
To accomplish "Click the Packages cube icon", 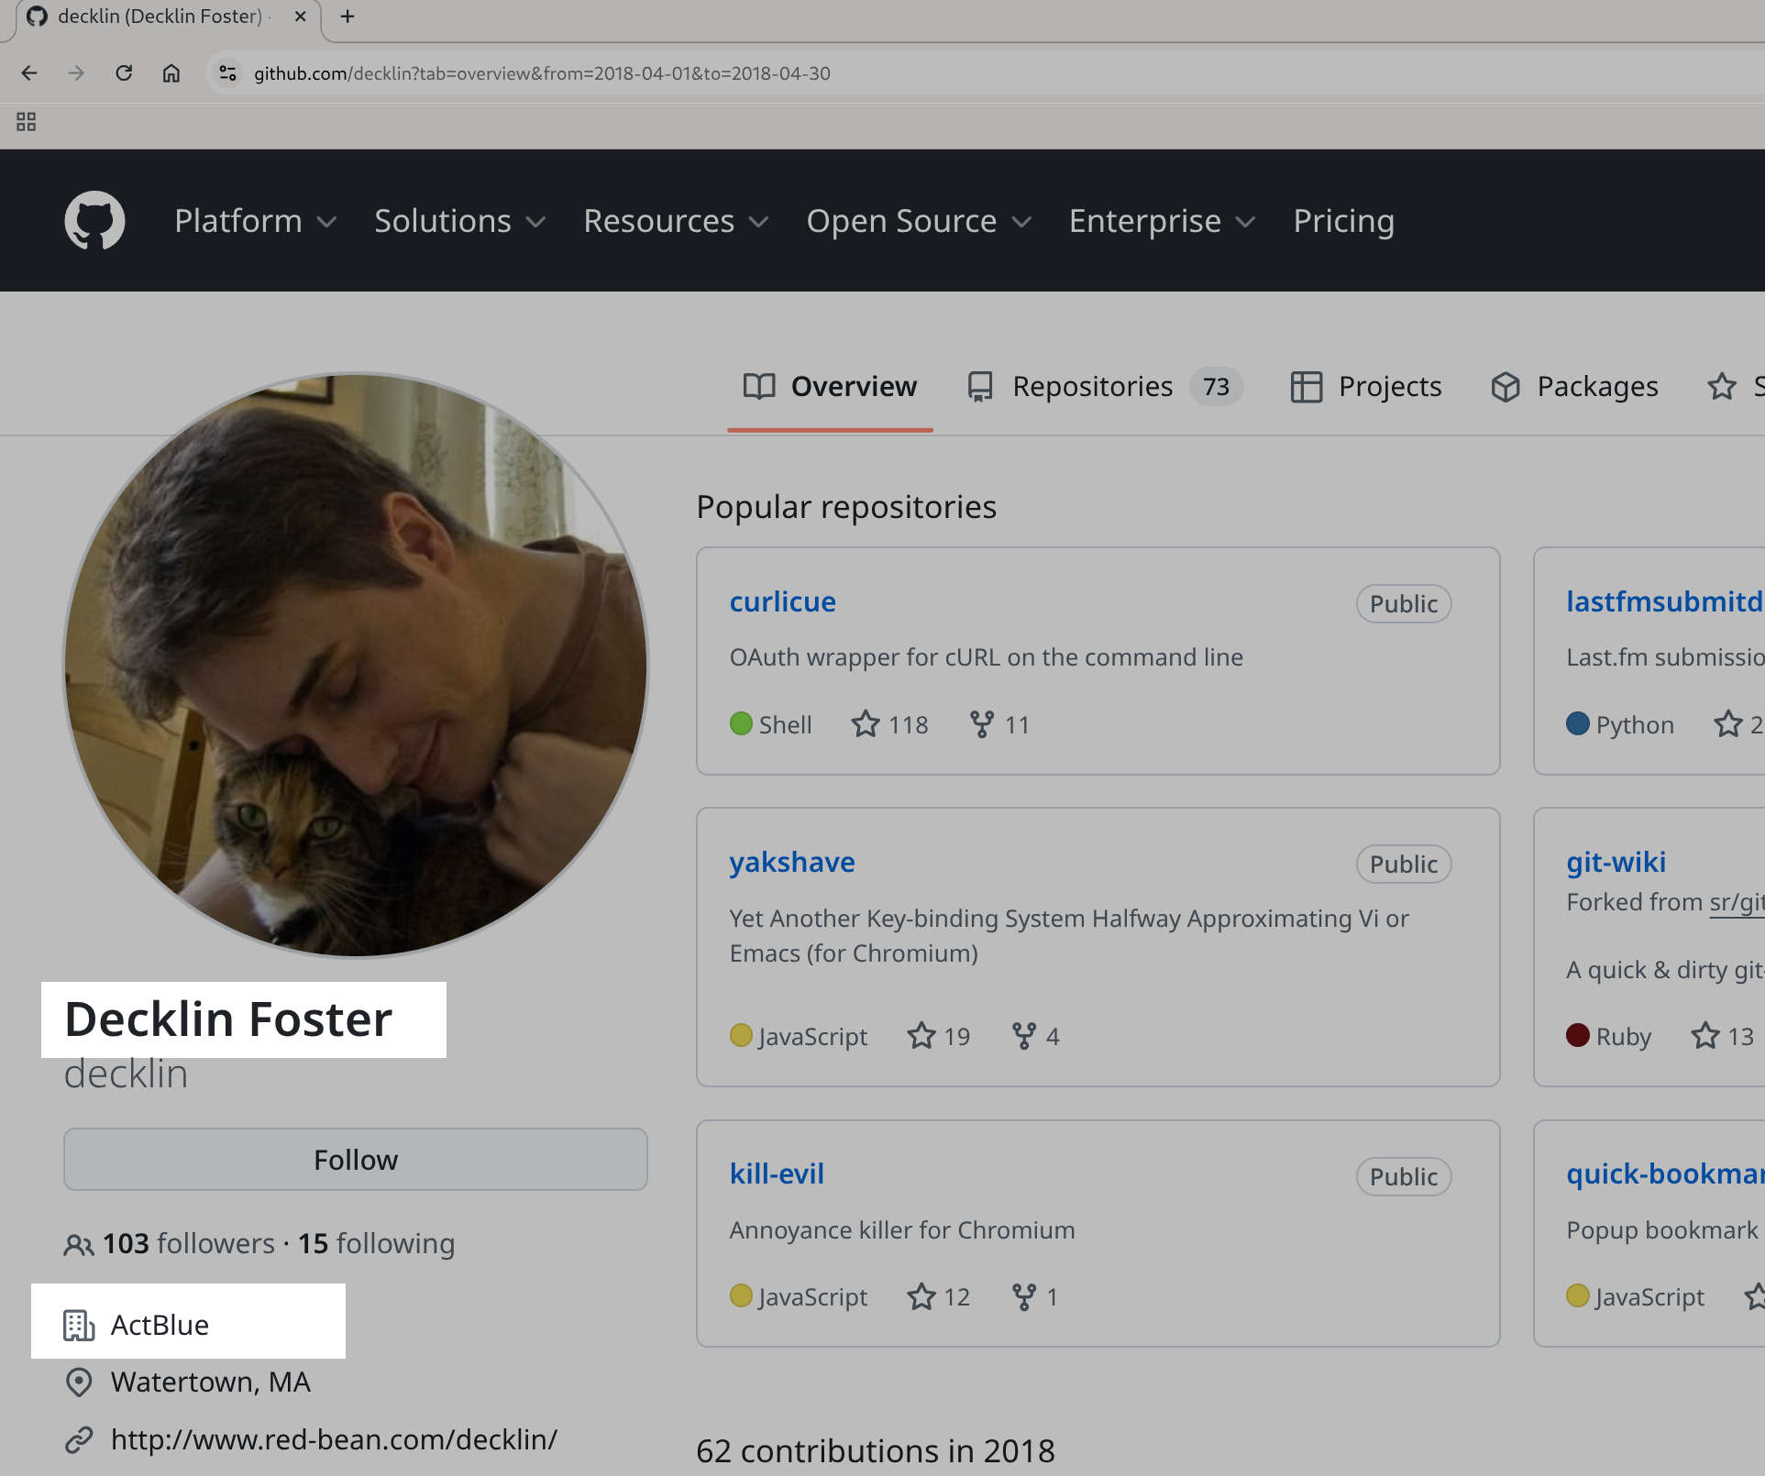I will 1506,387.
